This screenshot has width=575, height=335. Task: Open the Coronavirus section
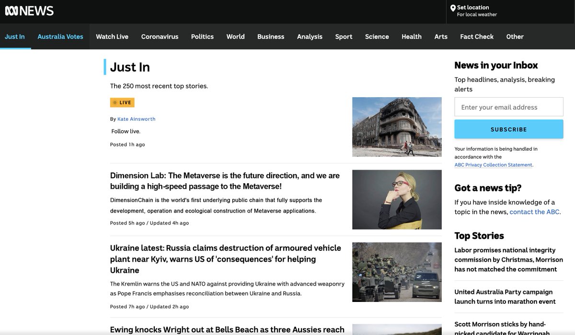point(160,36)
